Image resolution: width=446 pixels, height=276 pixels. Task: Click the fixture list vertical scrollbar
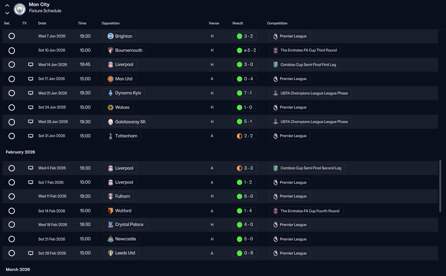(x=440, y=186)
